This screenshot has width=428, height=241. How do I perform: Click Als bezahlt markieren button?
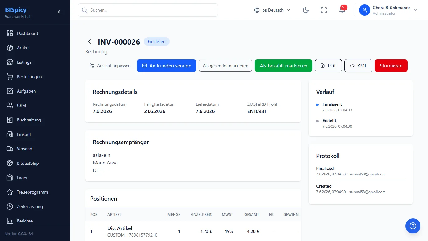284,66
